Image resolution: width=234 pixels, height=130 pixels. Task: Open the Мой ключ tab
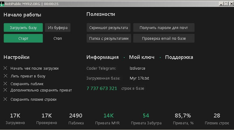(x=141, y=57)
